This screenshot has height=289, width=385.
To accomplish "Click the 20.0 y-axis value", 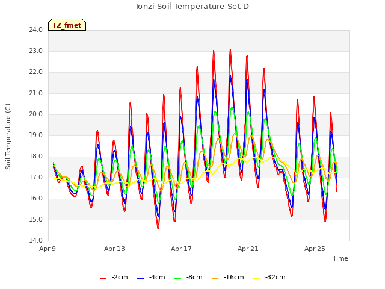I will 36,114.
